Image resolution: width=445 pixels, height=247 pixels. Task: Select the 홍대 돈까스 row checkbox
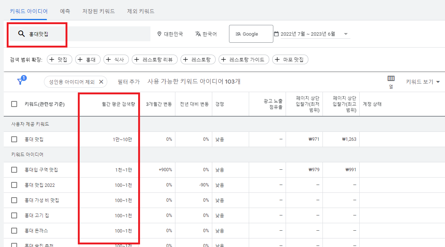pos(14,231)
